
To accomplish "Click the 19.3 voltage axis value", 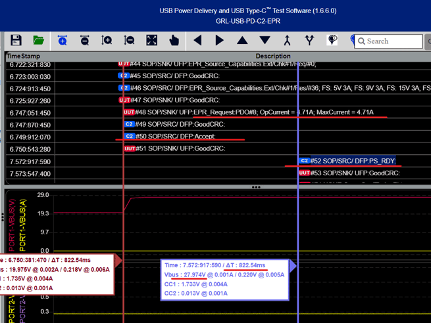I will click(x=43, y=213).
